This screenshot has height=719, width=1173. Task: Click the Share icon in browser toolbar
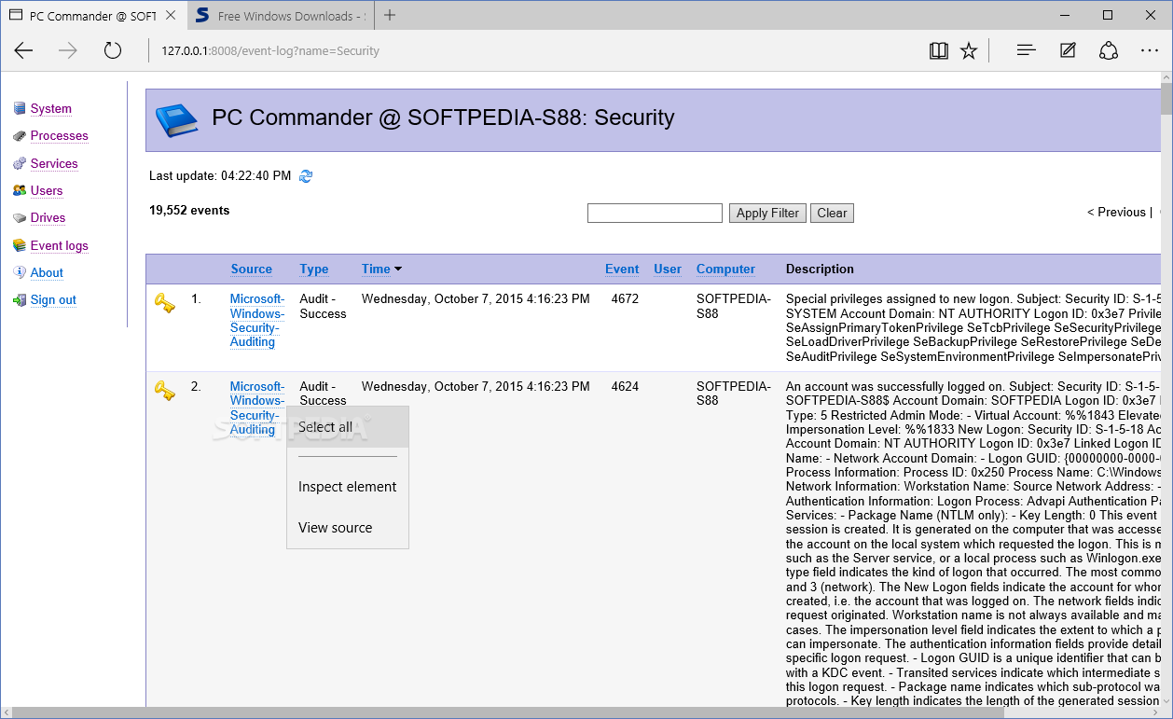click(x=1109, y=50)
